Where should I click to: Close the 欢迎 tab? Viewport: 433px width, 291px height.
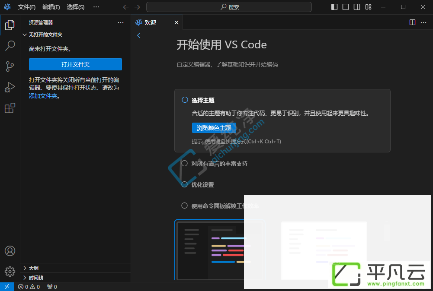pos(176,22)
